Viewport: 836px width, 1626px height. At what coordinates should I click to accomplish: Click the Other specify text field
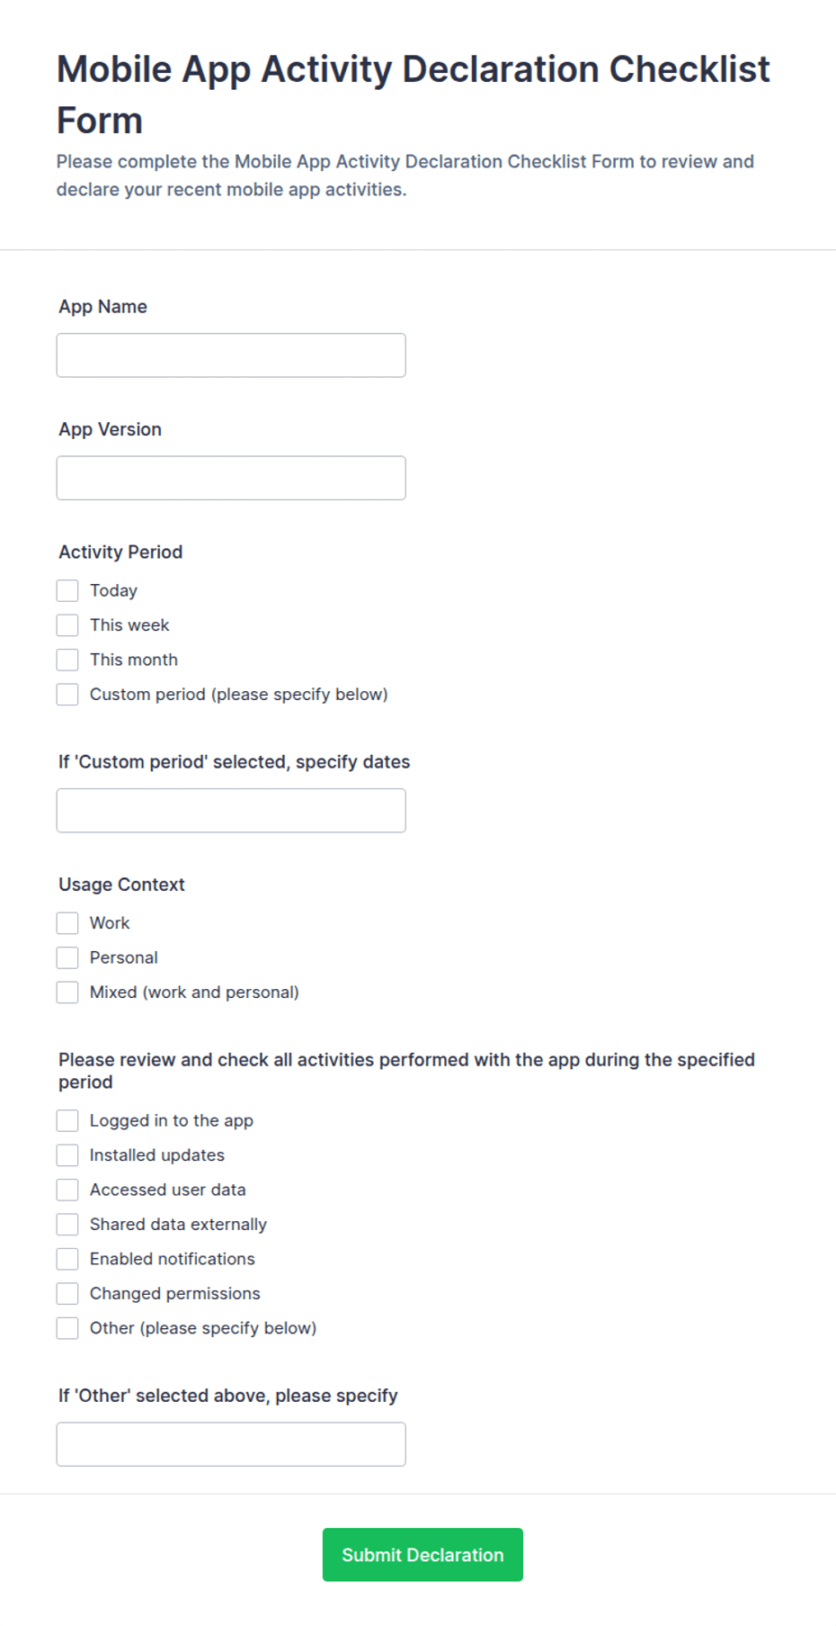(231, 1444)
